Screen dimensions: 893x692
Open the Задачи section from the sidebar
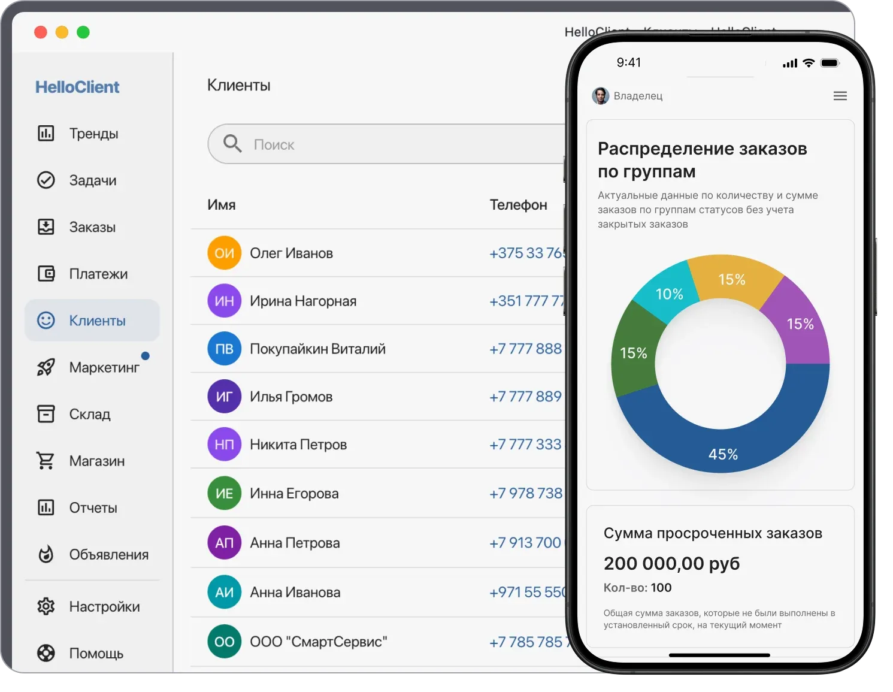click(x=93, y=180)
